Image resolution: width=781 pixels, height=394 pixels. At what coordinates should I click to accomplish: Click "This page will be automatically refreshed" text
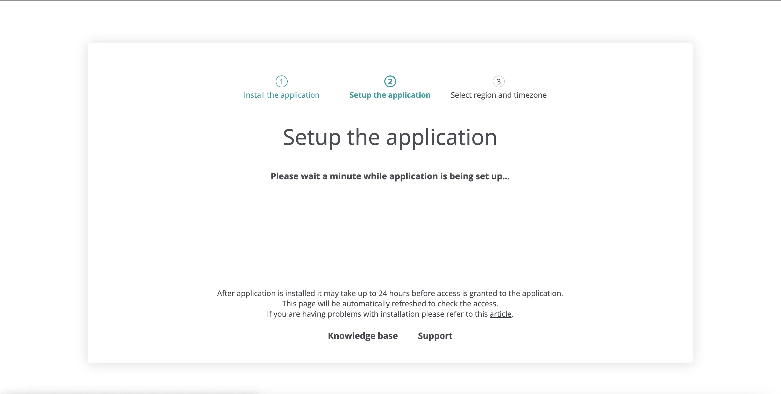(390, 303)
